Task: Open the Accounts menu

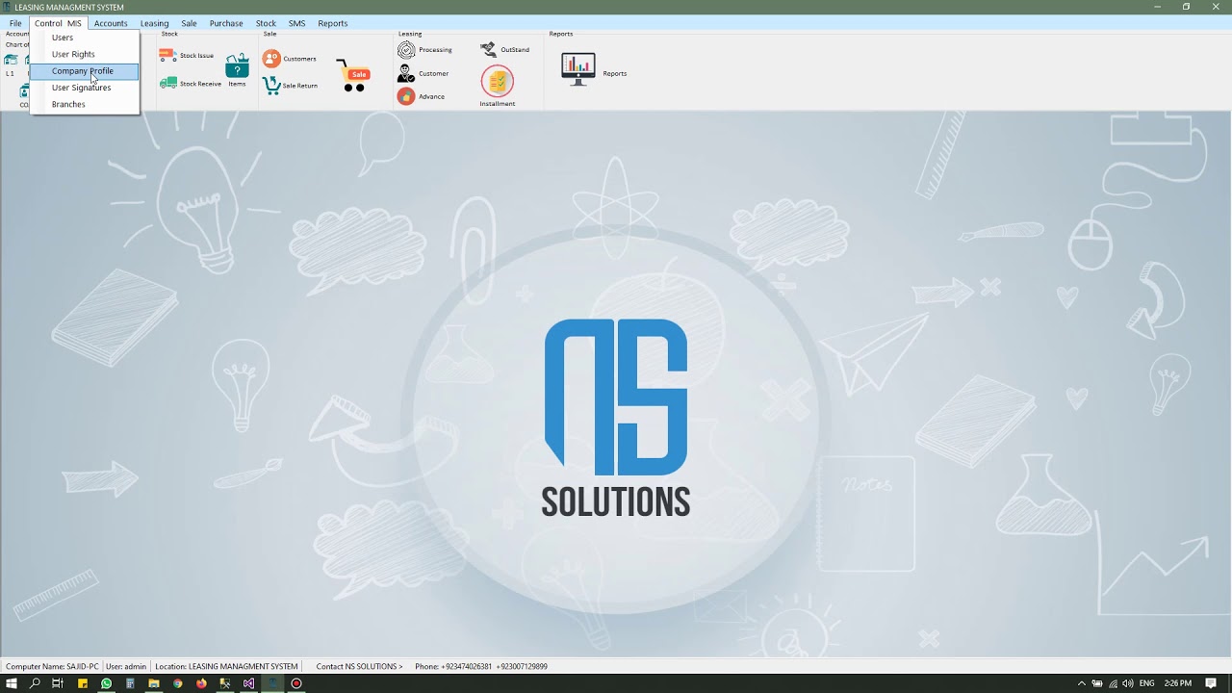Action: 111,23
